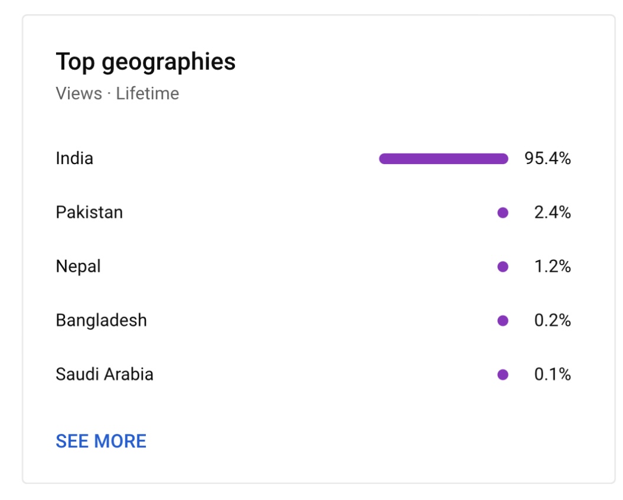The height and width of the screenshot is (500, 623).
Task: Select the India country label
Action: (x=74, y=158)
